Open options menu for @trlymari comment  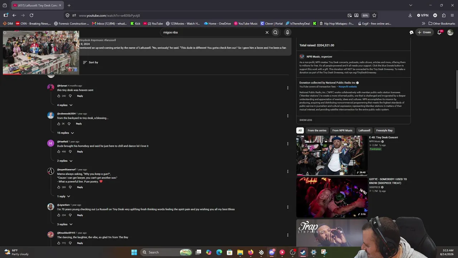click(x=288, y=88)
